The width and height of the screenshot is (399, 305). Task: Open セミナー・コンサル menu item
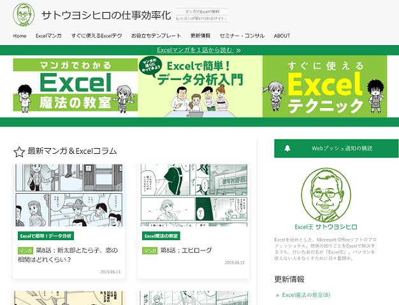(242, 36)
